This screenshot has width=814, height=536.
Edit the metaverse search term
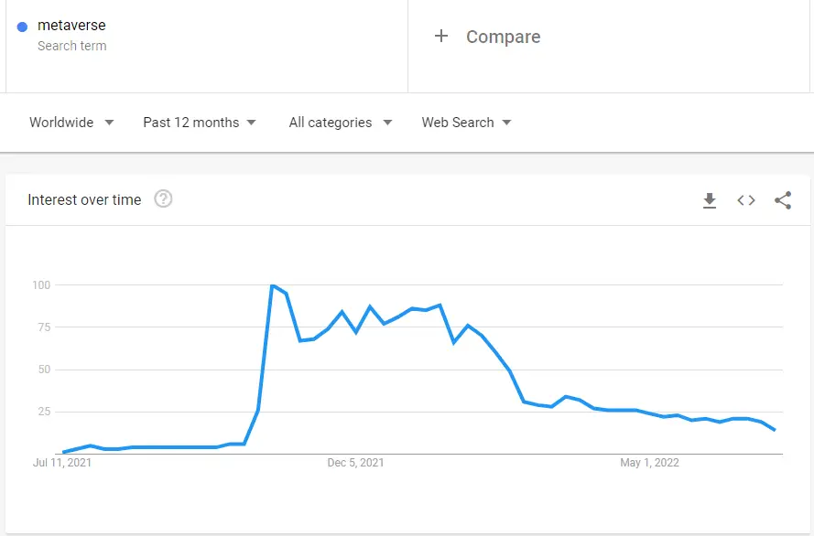[x=71, y=25]
